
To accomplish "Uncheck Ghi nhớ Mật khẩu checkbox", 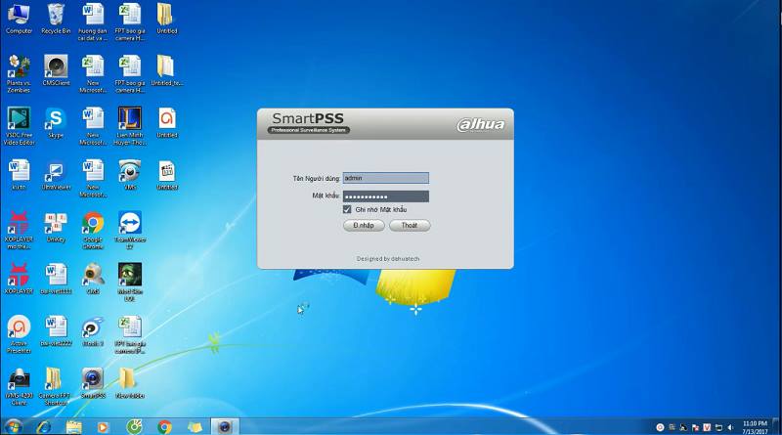I will (x=347, y=209).
